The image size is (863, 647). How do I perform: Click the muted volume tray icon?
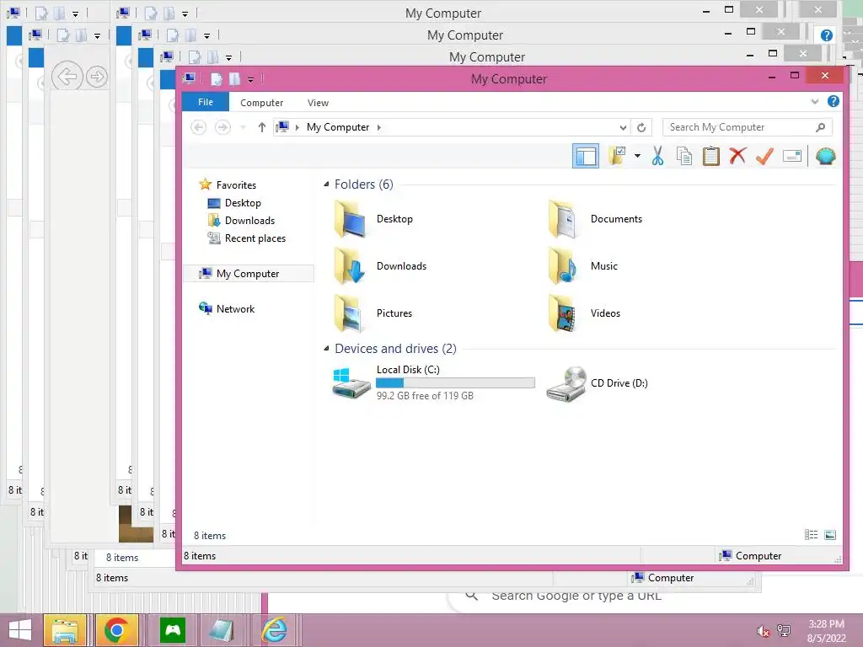tap(762, 631)
